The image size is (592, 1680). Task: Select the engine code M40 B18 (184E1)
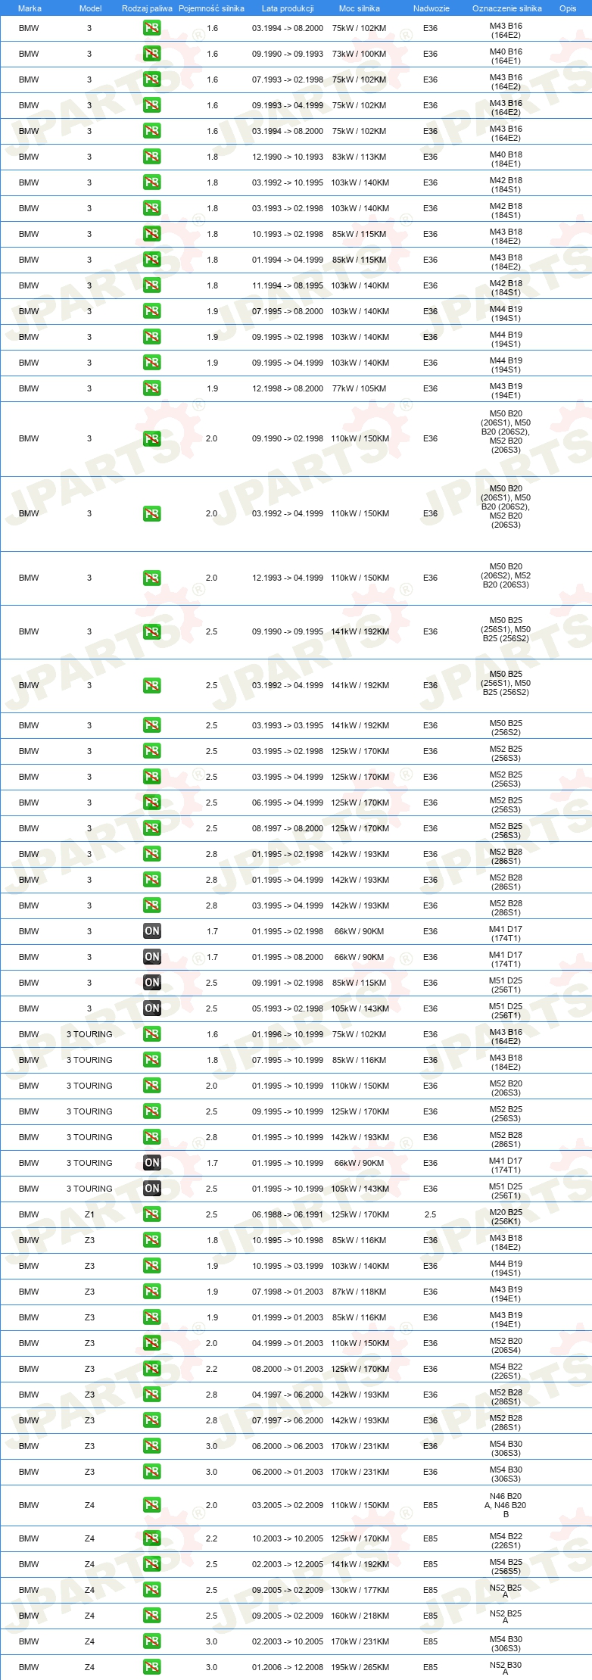(506, 159)
